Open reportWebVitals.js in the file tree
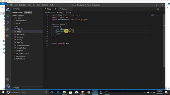 (x=23, y=45)
